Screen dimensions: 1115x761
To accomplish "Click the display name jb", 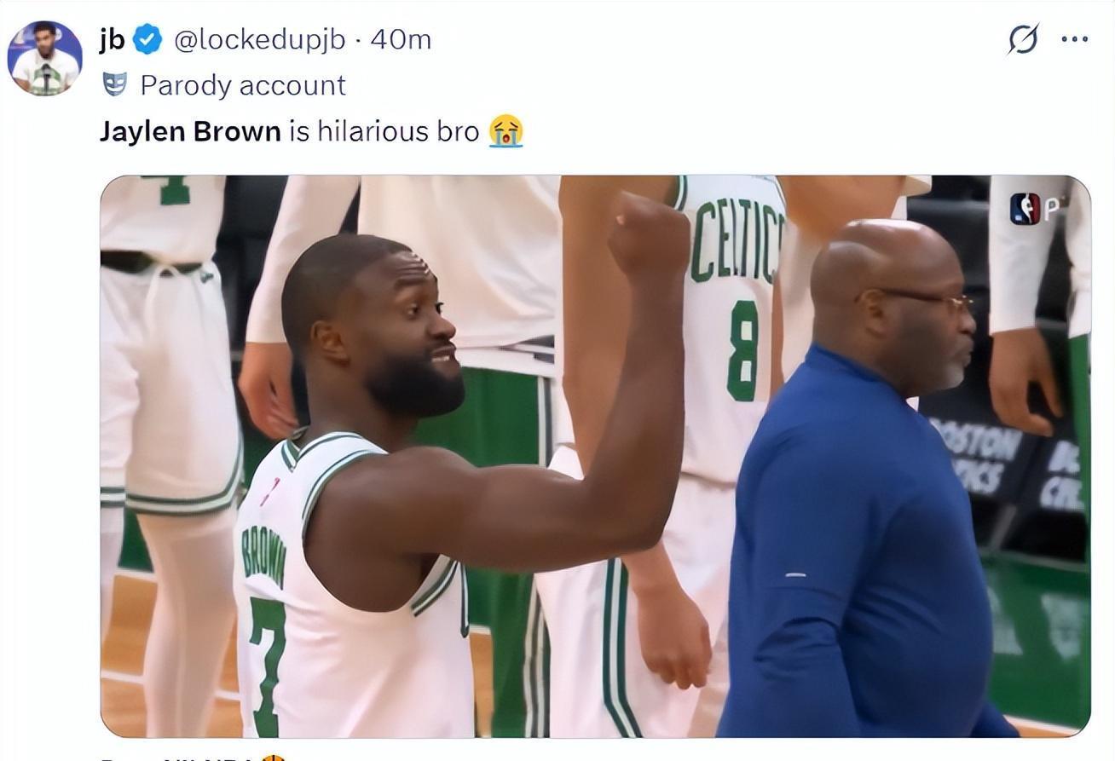I will [113, 39].
